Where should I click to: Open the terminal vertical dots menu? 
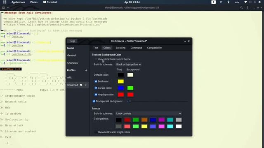tap(247, 7)
